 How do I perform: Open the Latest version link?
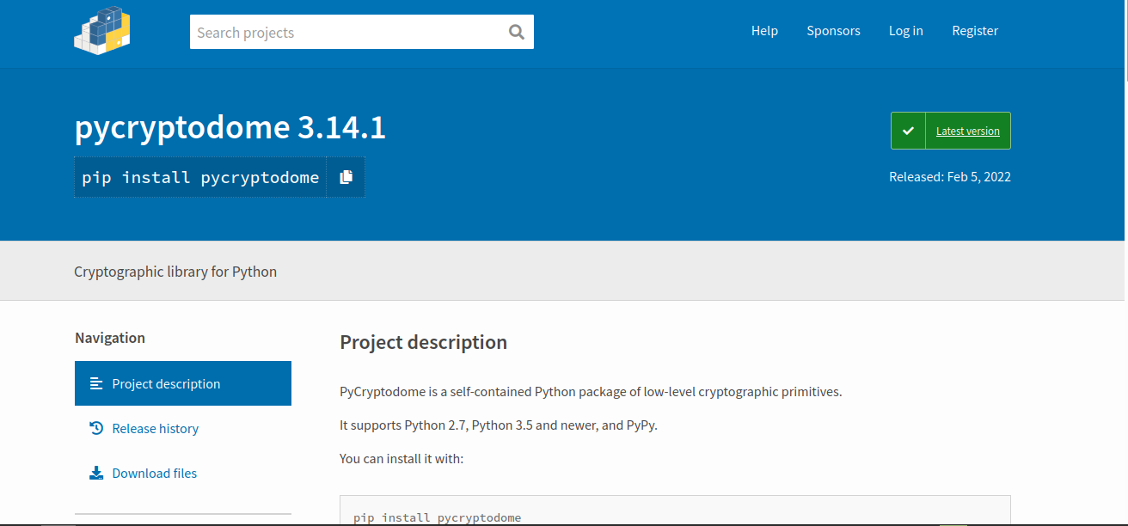968,131
